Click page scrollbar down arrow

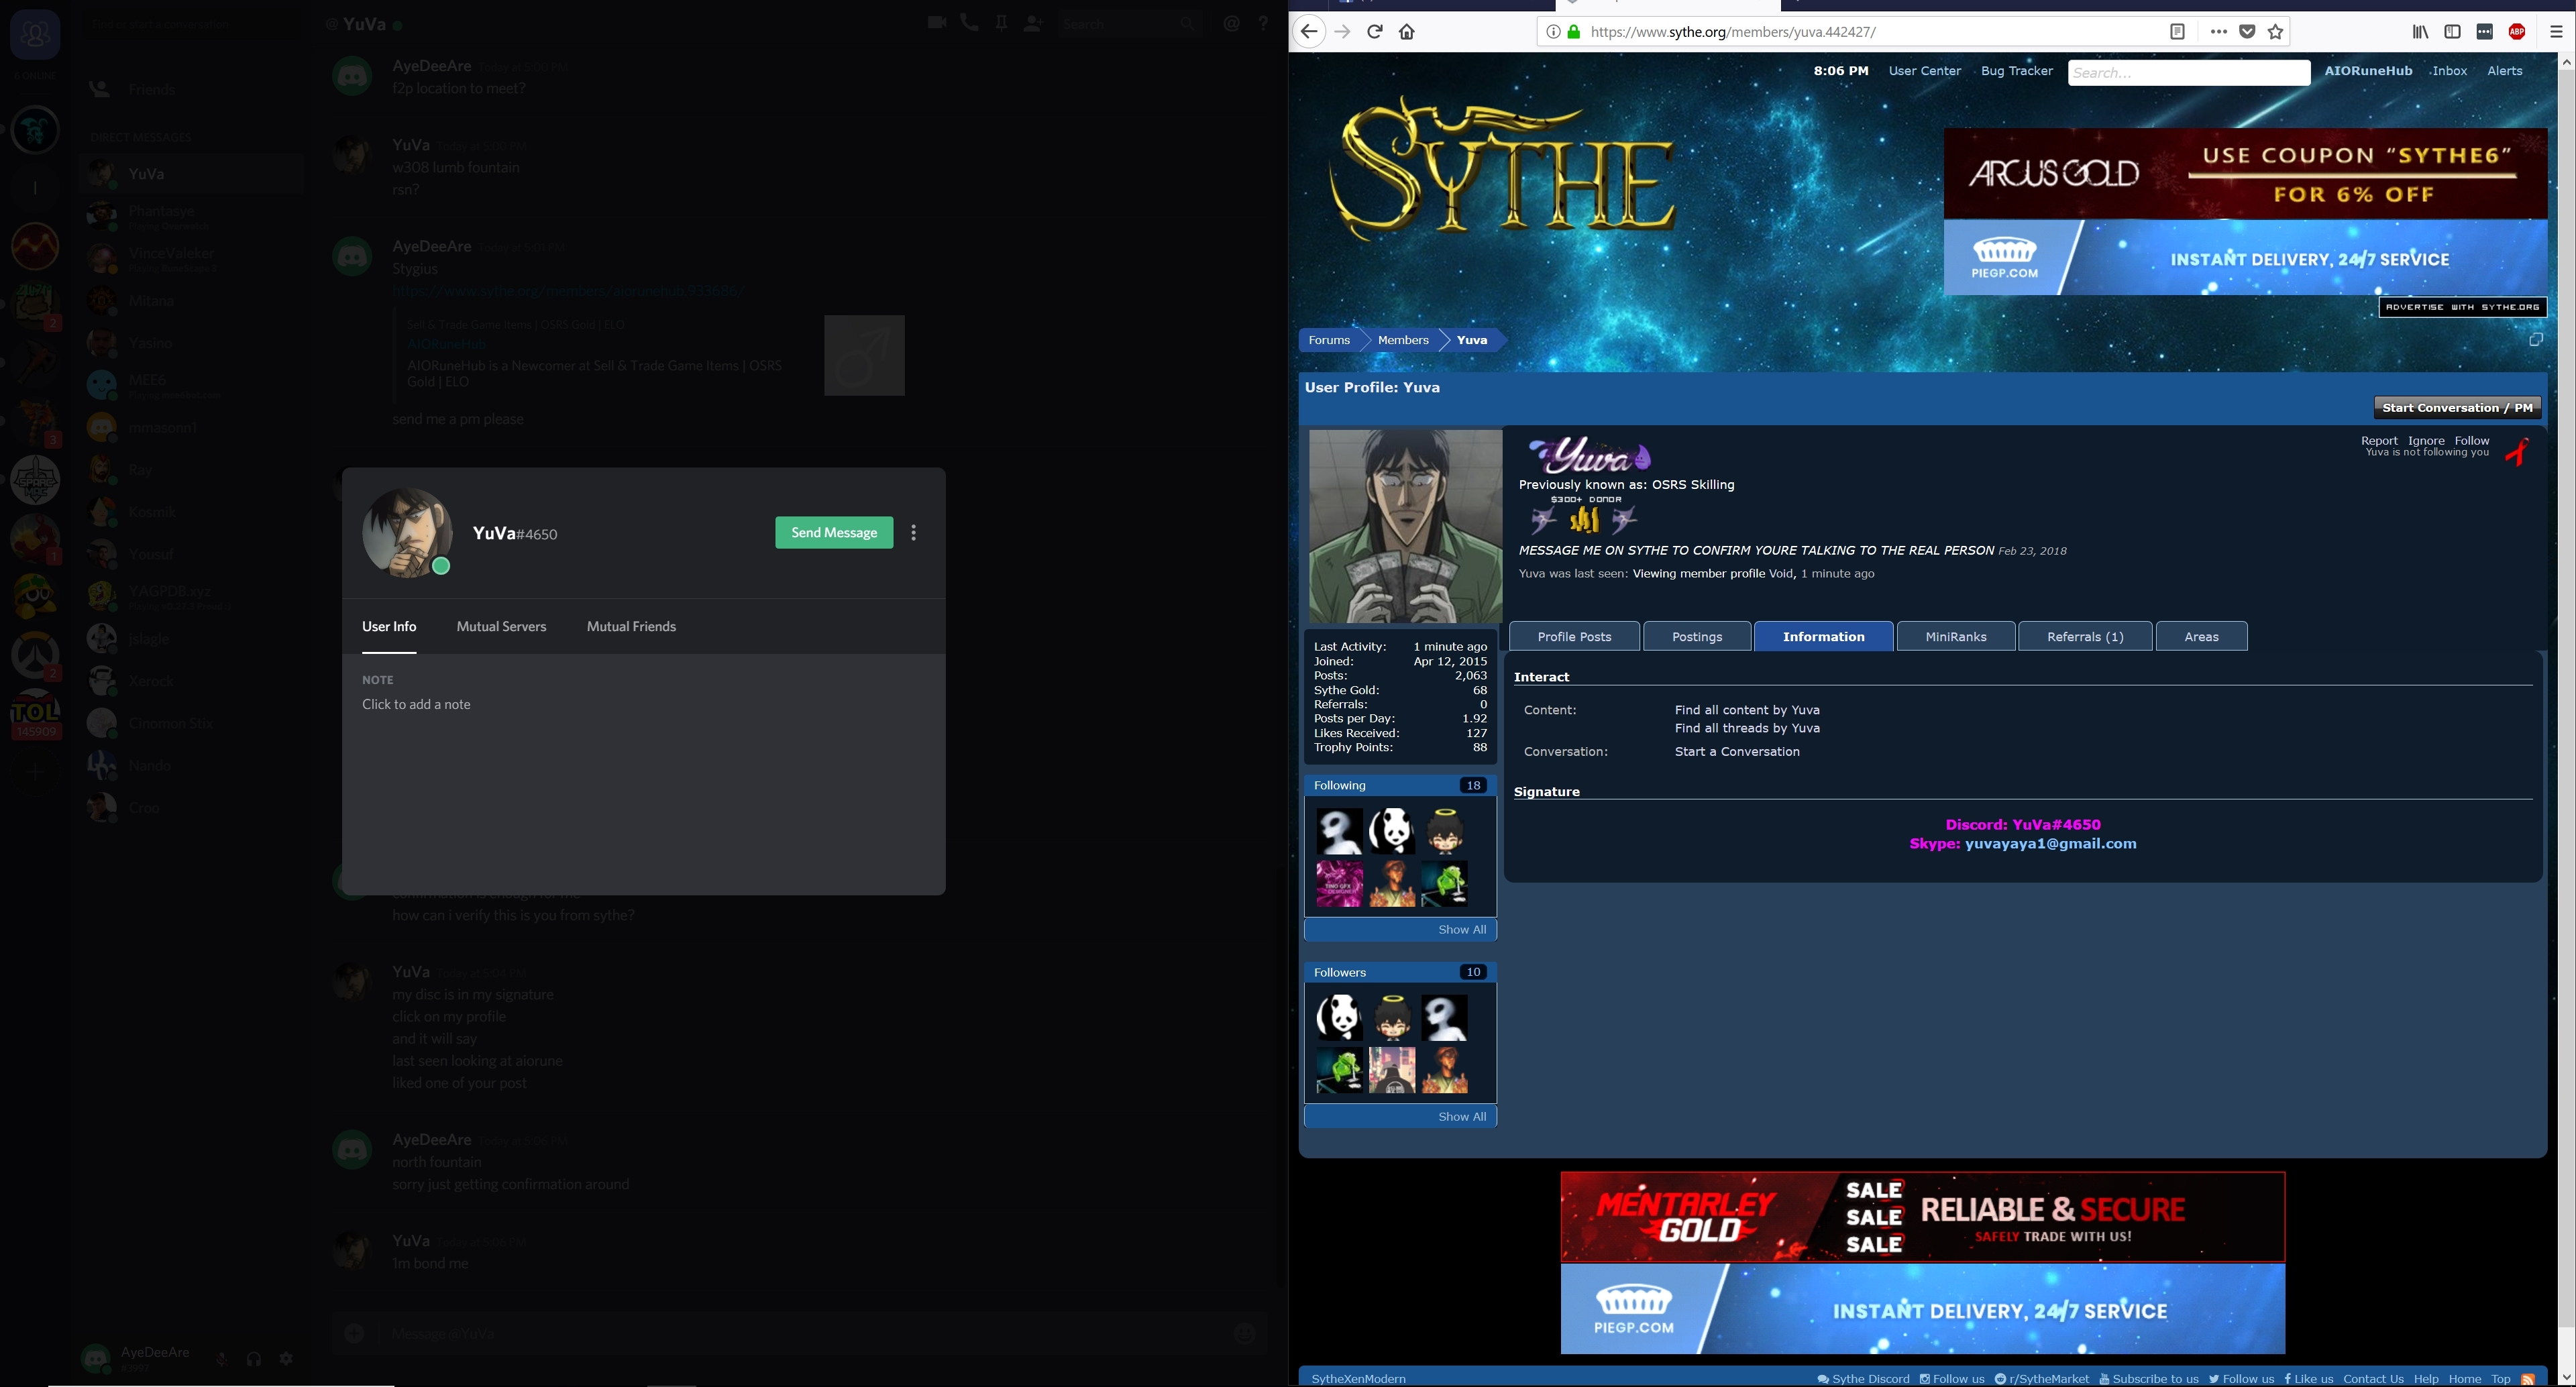pos(2566,1378)
